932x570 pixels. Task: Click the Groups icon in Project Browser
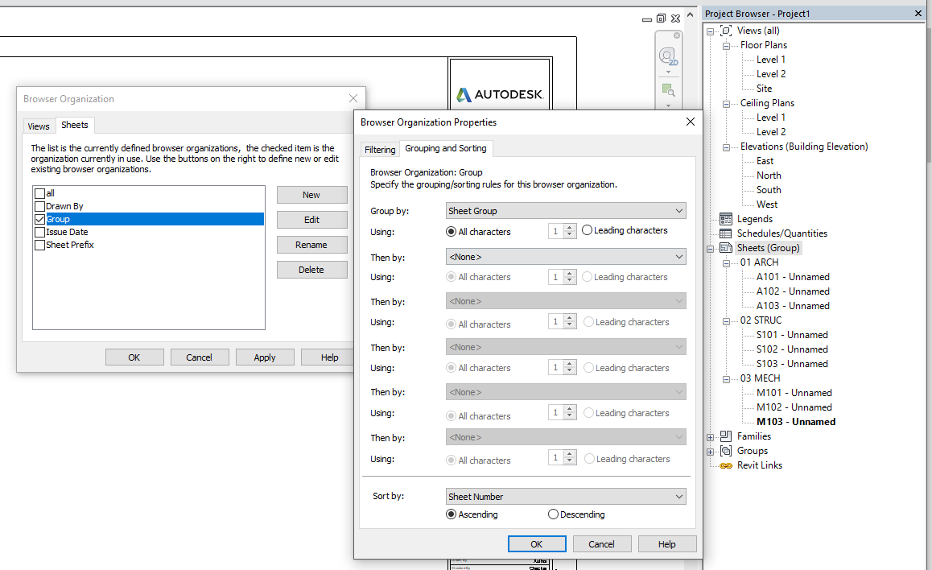tap(726, 451)
